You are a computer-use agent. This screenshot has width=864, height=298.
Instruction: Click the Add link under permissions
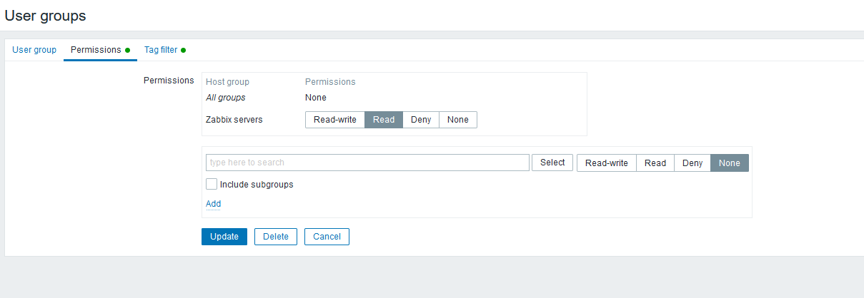(213, 204)
